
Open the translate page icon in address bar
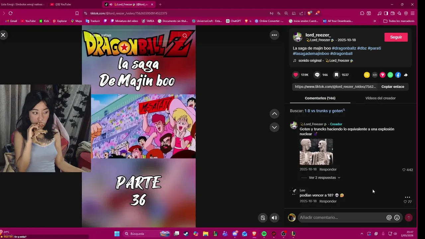point(279,13)
